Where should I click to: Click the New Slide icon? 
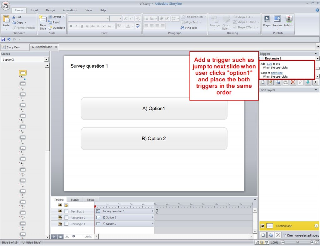(43, 19)
